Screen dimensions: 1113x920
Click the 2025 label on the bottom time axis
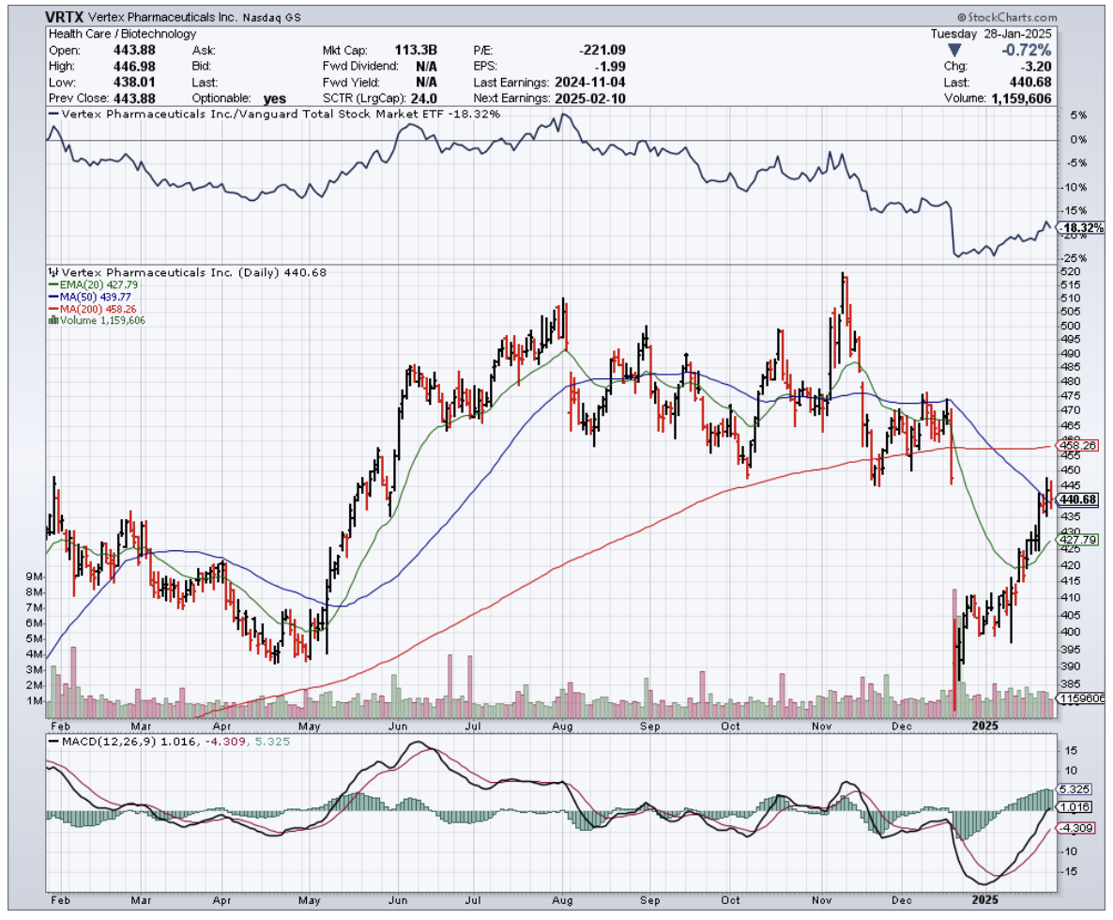(x=985, y=726)
